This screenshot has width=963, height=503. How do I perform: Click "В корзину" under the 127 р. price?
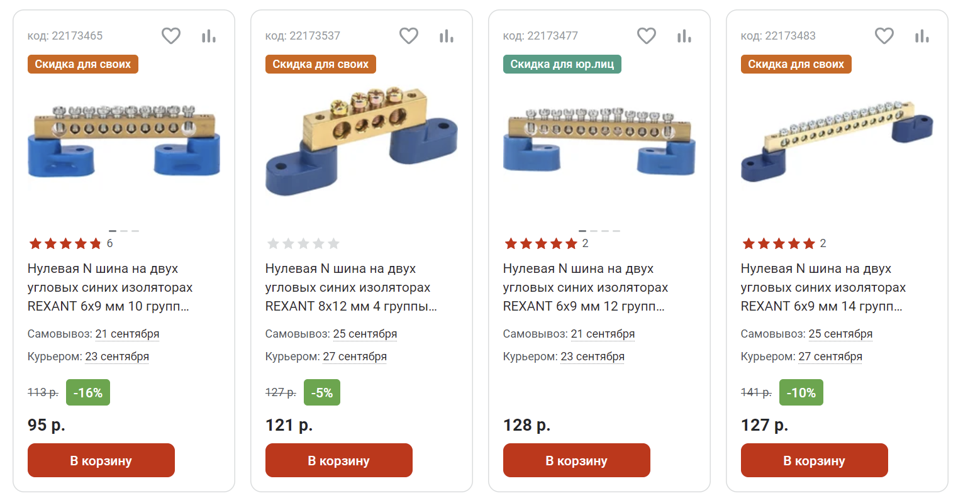tap(814, 460)
